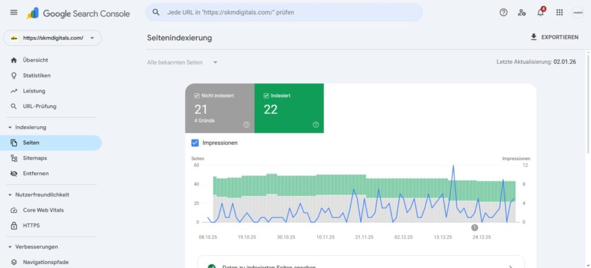This screenshot has width=591, height=268.
Task: Click the EXPORTIEREN button
Action: 554,37
